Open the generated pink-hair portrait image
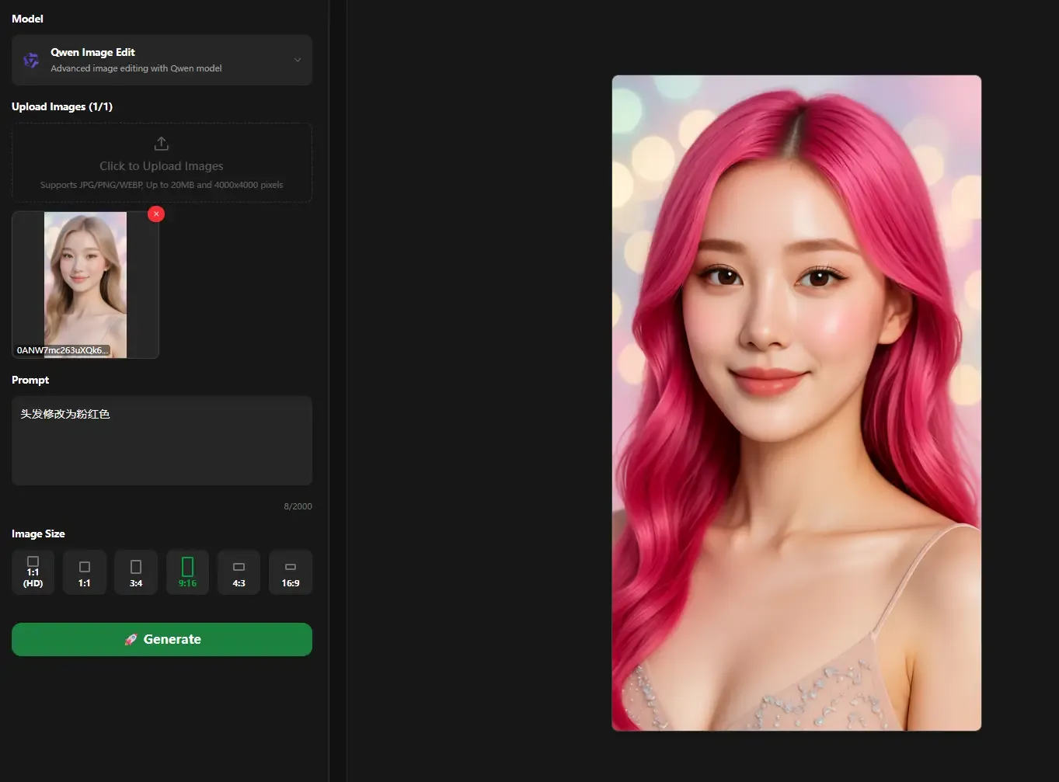The height and width of the screenshot is (782, 1059). pos(796,402)
